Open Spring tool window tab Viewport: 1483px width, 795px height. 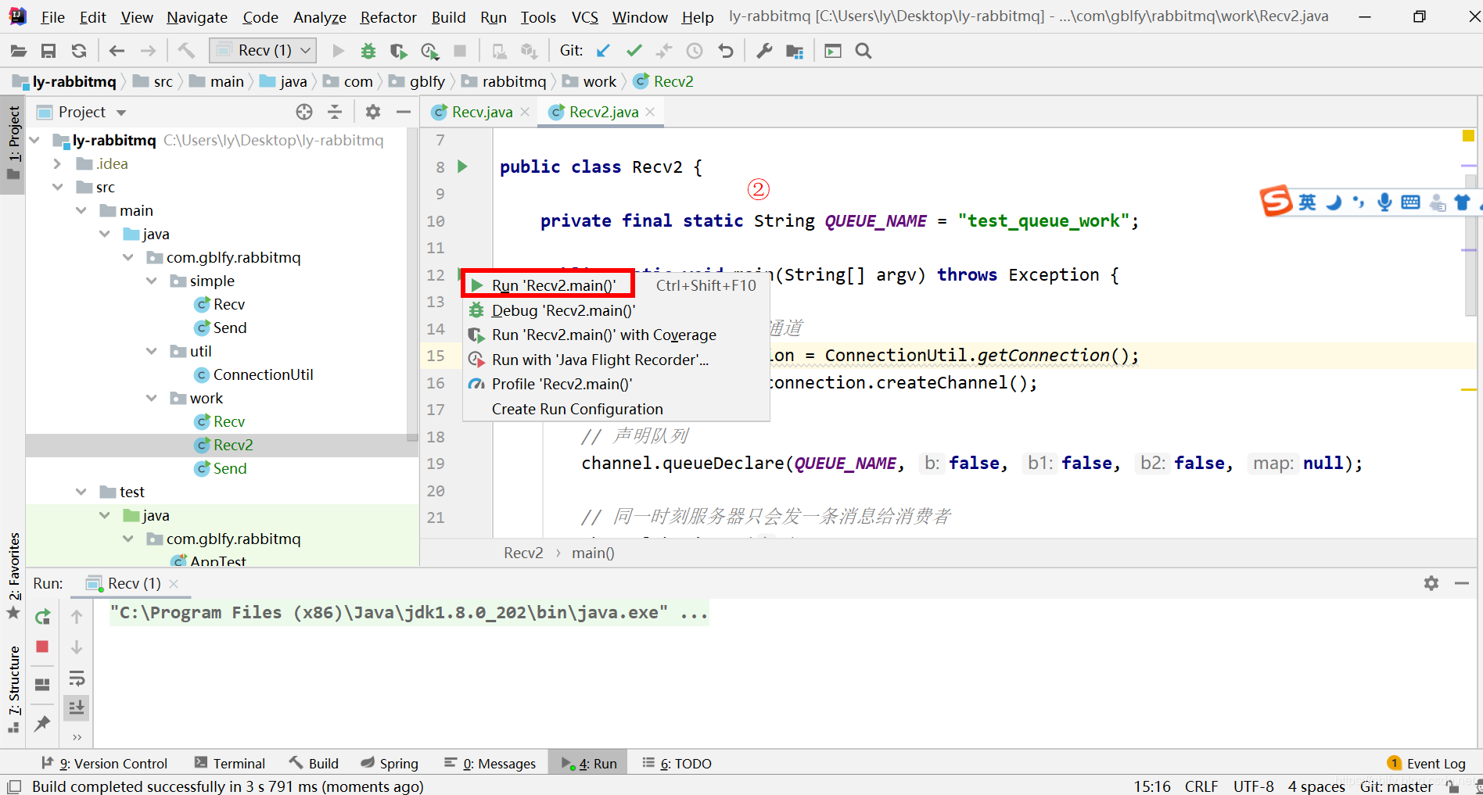(390, 764)
